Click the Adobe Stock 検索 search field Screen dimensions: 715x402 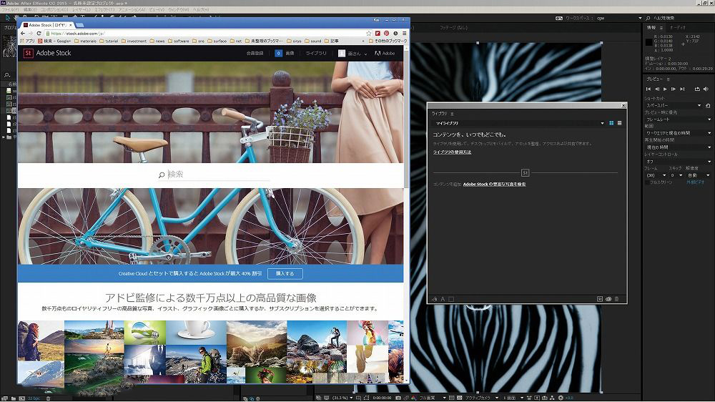[214, 175]
